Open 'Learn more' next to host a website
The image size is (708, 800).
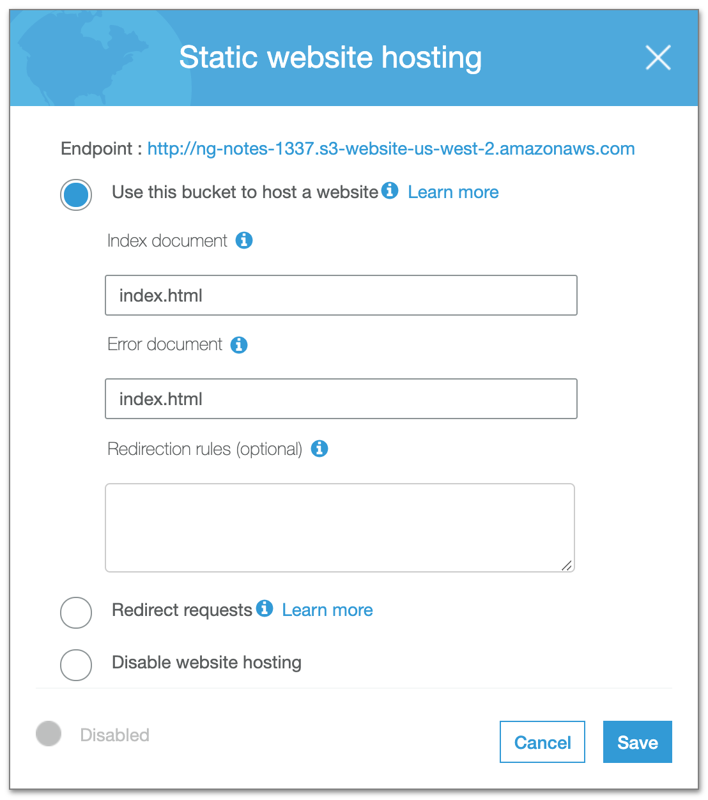(x=453, y=192)
